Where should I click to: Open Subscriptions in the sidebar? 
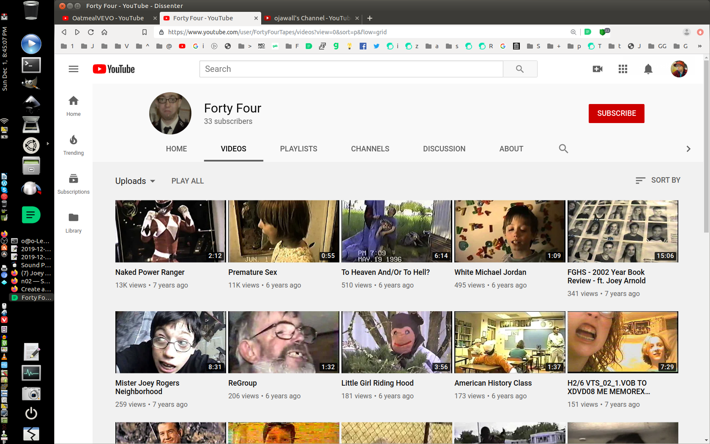point(74,184)
